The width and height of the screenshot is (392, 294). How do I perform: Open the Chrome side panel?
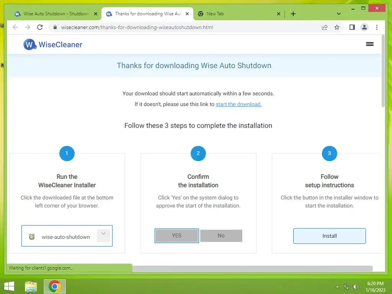point(352,27)
